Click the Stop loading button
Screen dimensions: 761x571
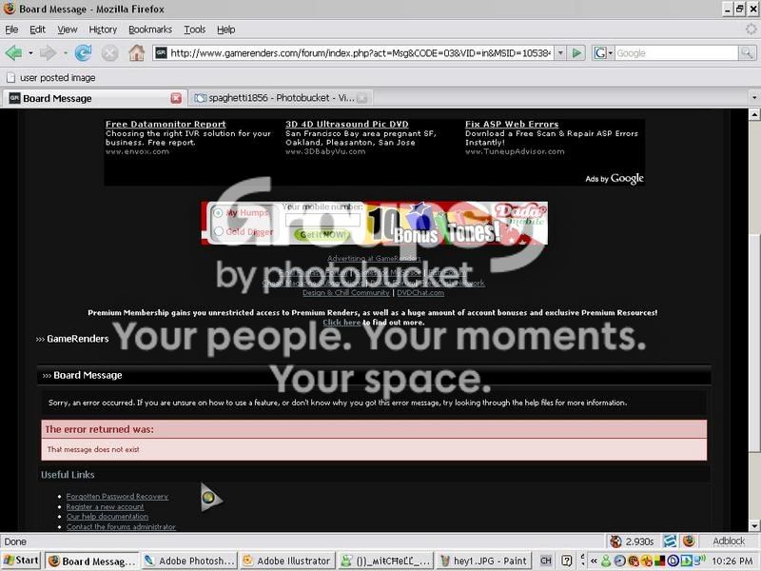coord(109,53)
